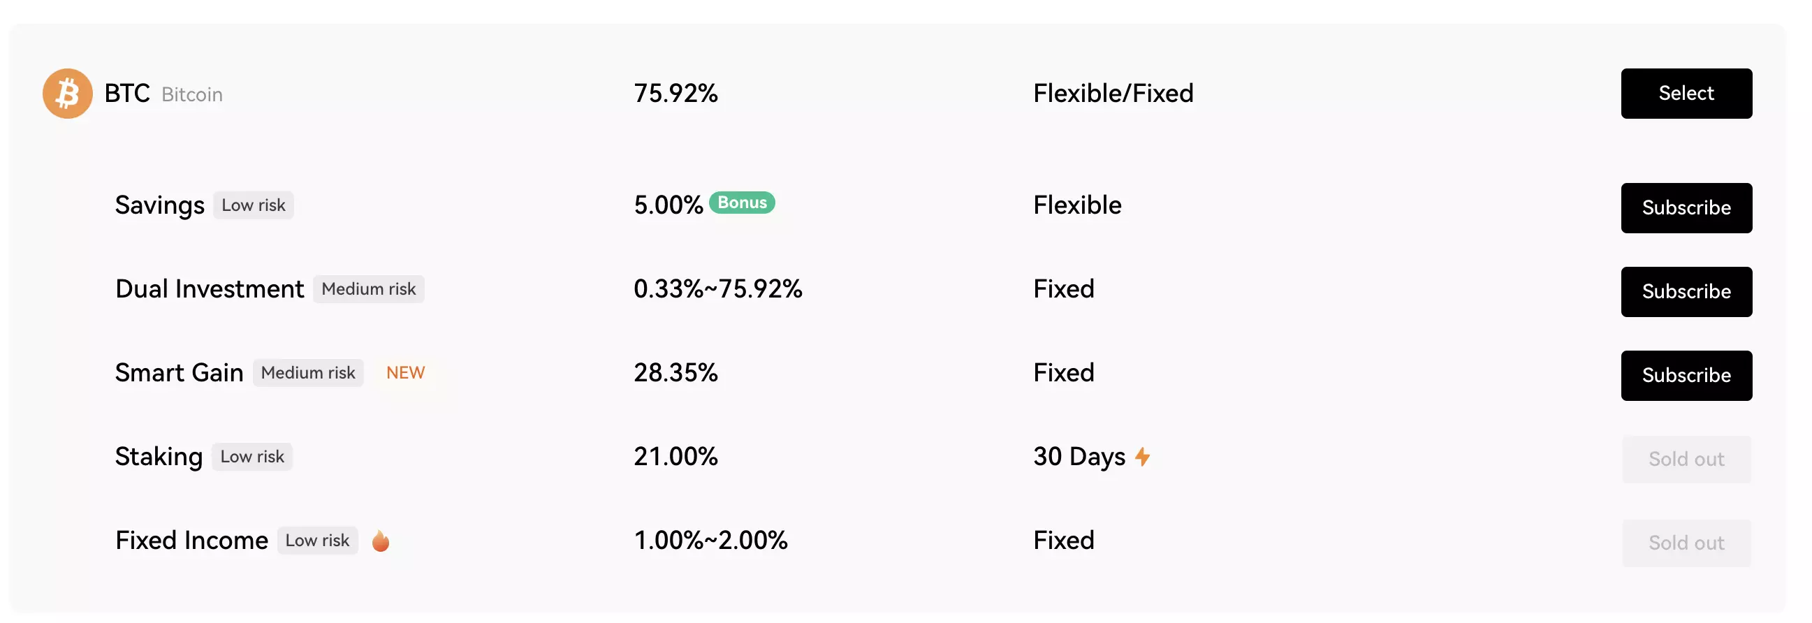This screenshot has width=1812, height=623.
Task: Click Medium risk tag beside Dual Investment
Action: click(x=369, y=289)
